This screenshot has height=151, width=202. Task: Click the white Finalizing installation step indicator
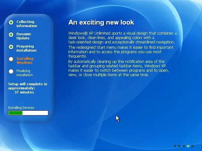pyautogui.click(x=11, y=71)
